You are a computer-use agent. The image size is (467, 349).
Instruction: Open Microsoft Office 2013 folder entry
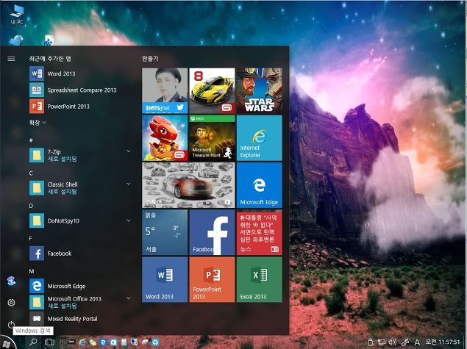click(x=80, y=302)
